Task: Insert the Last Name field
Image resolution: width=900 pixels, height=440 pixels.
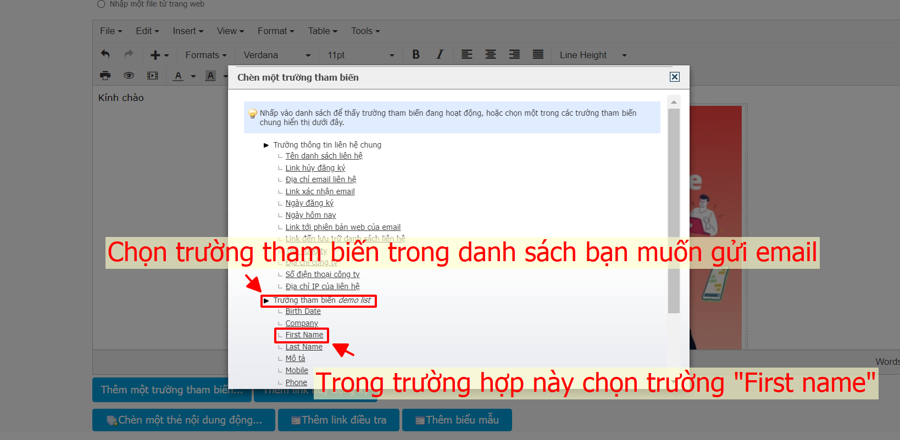Action: [x=304, y=347]
